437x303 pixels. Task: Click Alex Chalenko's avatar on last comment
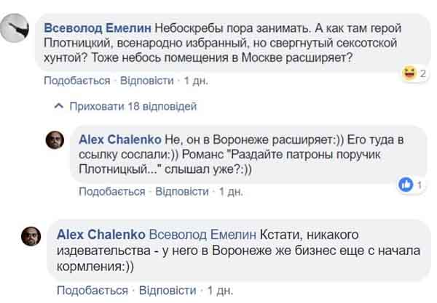coord(31,236)
